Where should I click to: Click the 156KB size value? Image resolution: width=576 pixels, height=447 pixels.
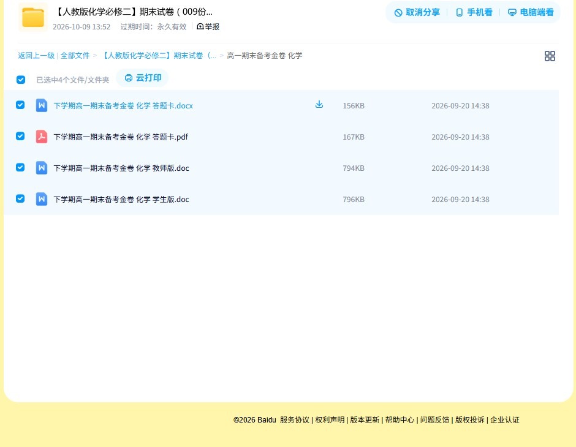354,106
